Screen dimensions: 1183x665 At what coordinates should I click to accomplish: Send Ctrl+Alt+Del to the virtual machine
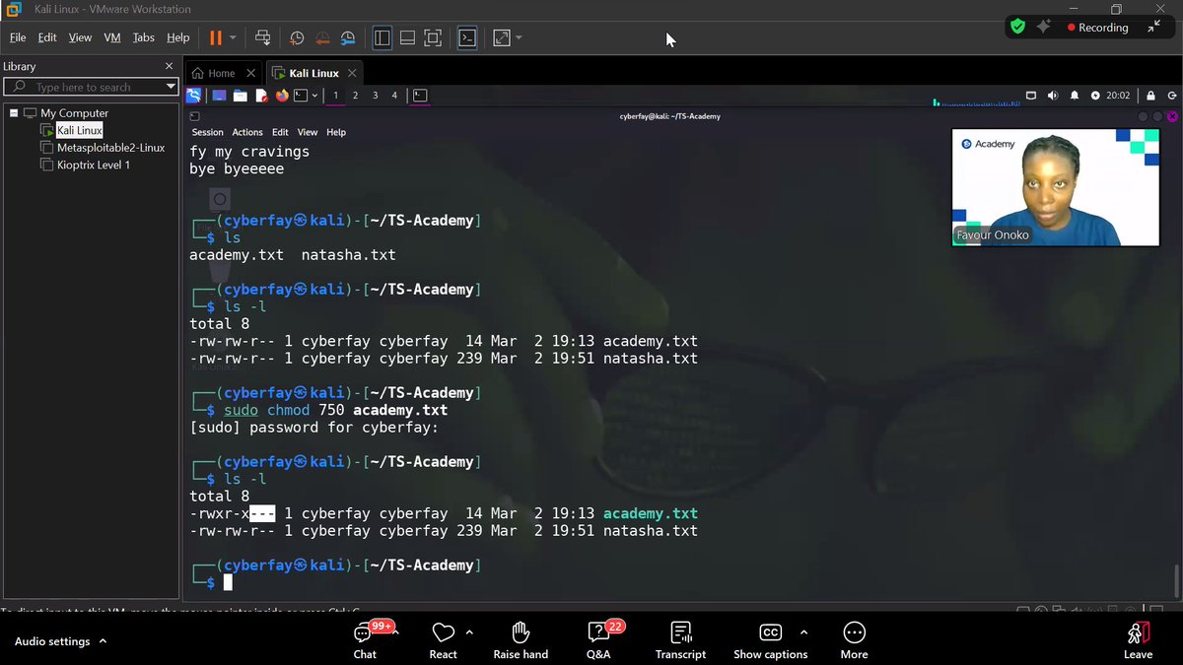tap(263, 37)
